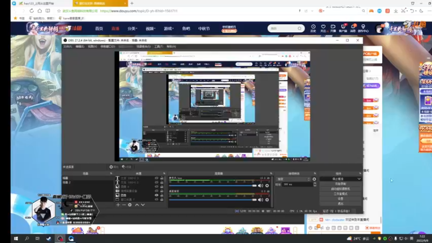Mute microphone channel speaker icon

(x=260, y=186)
